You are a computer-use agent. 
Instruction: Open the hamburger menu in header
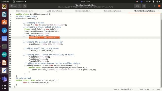[x=144, y=6]
